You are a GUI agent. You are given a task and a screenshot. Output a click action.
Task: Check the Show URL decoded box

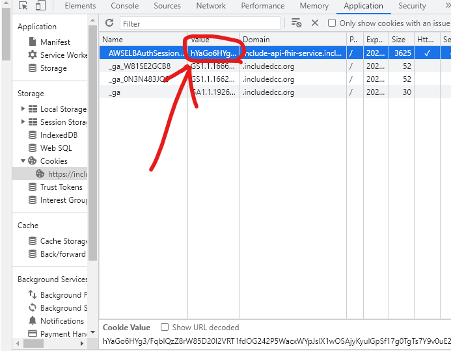(165, 327)
